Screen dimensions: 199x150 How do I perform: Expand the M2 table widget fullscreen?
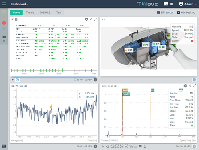[x=96, y=19]
